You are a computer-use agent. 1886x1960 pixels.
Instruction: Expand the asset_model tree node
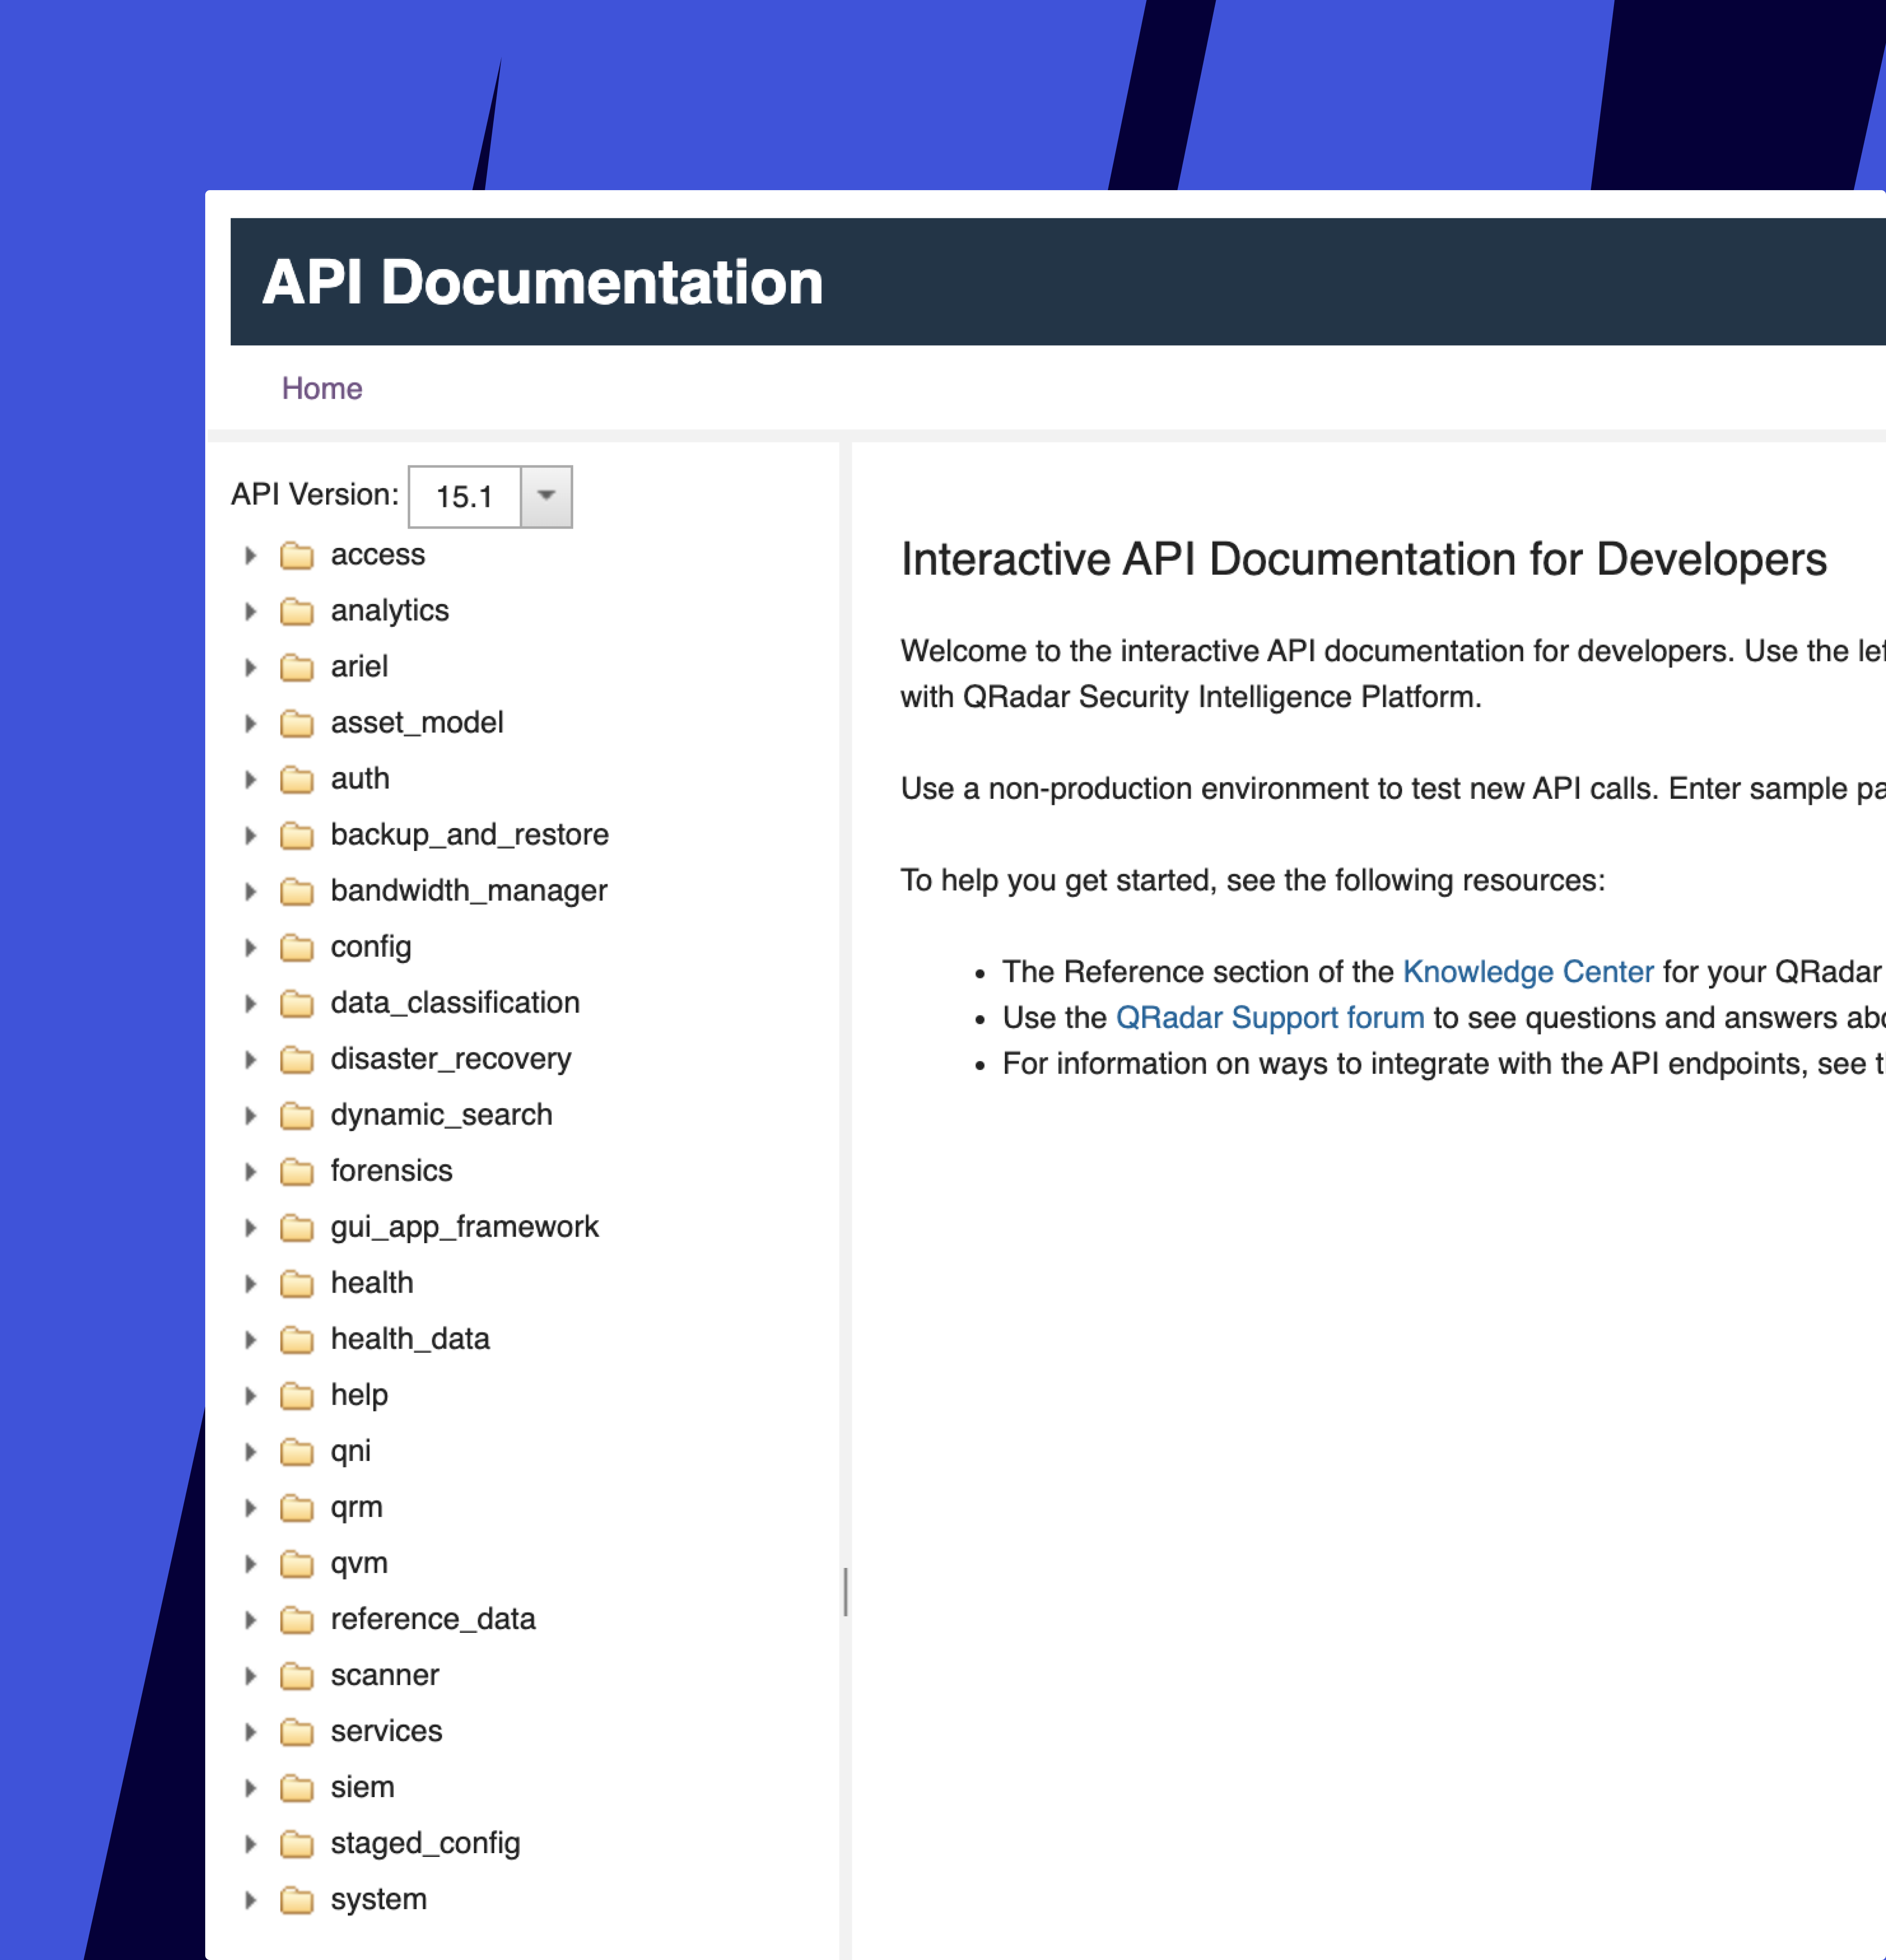click(x=250, y=723)
